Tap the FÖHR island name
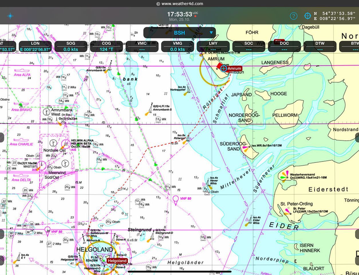The width and height of the screenshot is (359, 275). (x=252, y=33)
